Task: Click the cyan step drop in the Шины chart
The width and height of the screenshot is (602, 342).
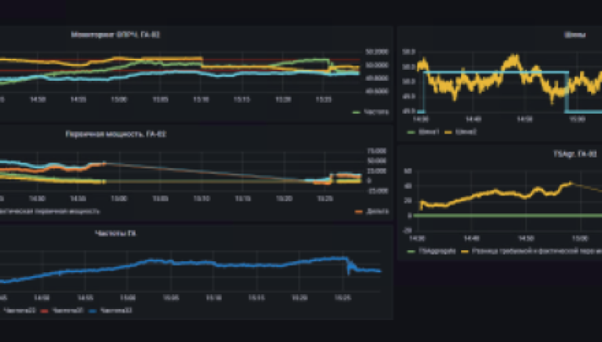Action: click(565, 93)
